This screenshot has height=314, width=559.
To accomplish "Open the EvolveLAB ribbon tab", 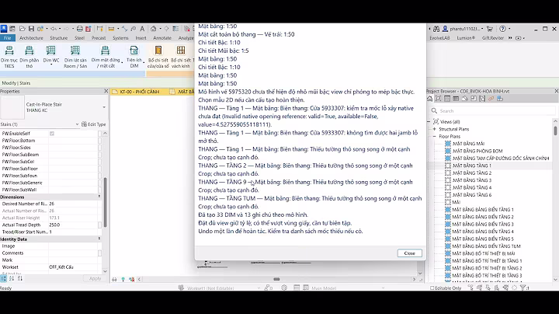I will coord(439,38).
